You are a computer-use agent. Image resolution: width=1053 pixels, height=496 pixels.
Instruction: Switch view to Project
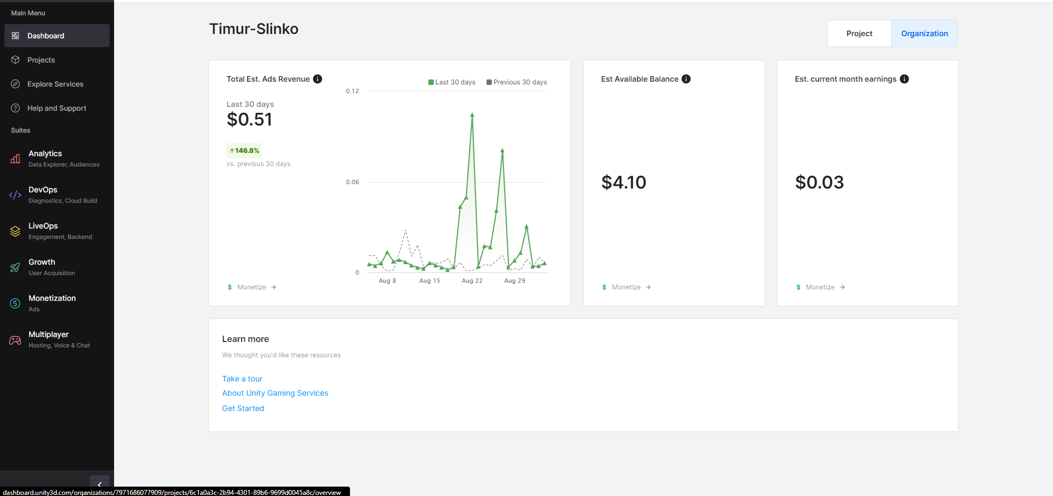[x=859, y=33]
